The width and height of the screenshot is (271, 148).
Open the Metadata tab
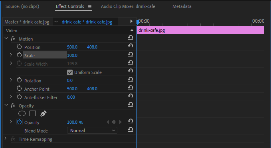click(x=182, y=6)
